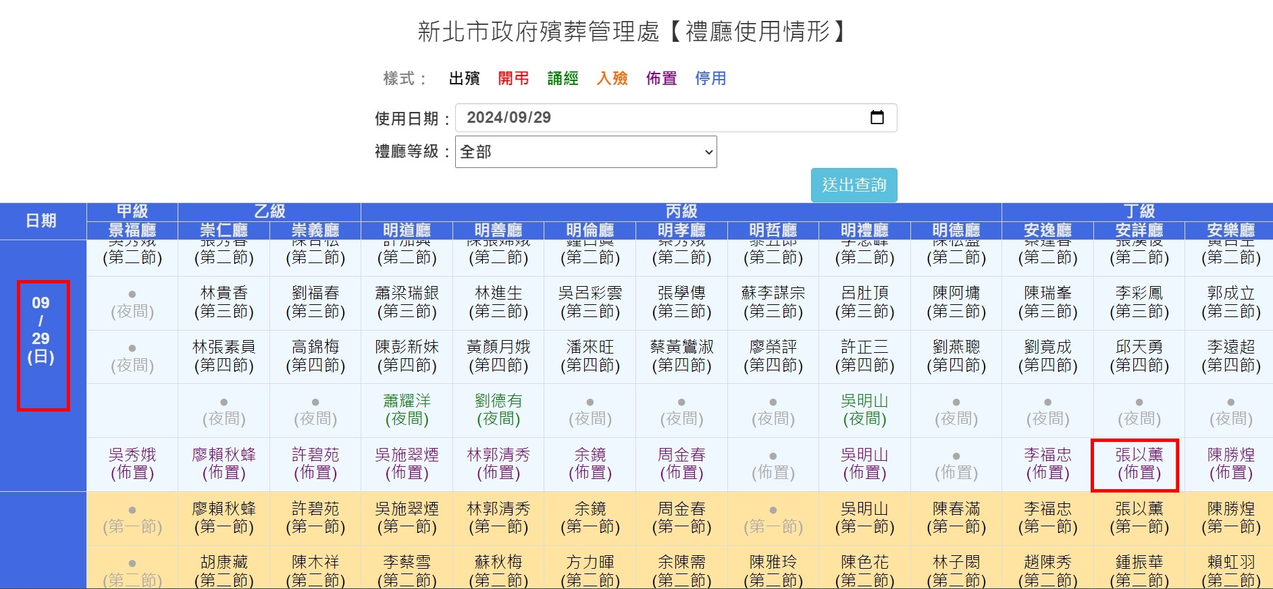This screenshot has width=1273, height=589.
Task: Select the green 吳明山 (夜間) cell
Action: (864, 410)
